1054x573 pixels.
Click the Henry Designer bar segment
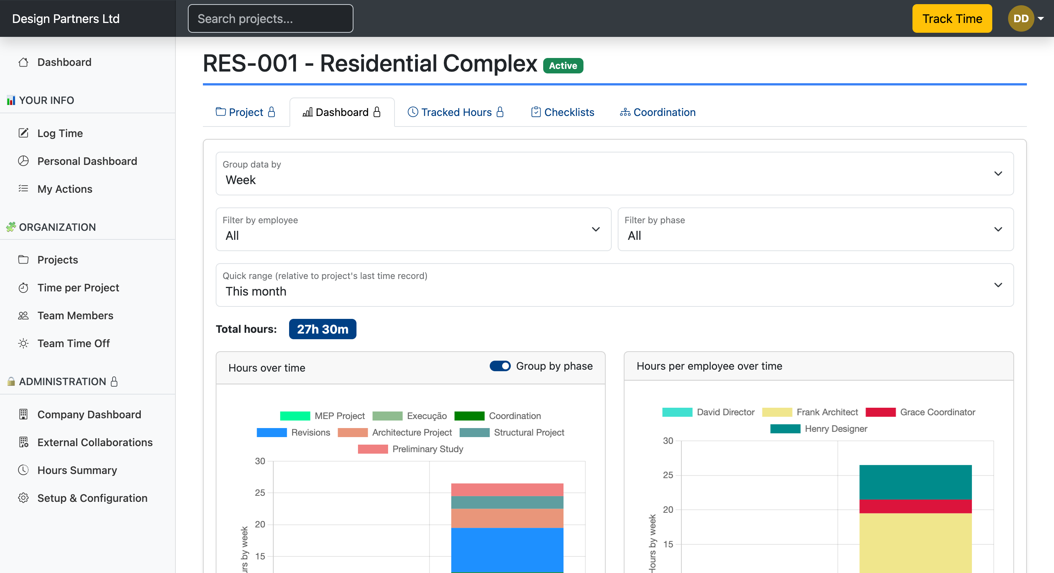pyautogui.click(x=915, y=482)
